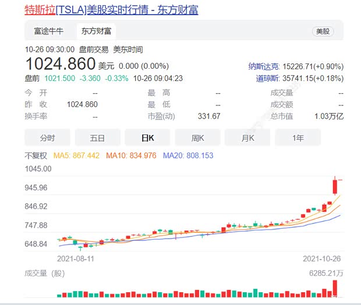Show the 分时 intraday chart
This screenshot has height=305, width=361.
(x=47, y=138)
